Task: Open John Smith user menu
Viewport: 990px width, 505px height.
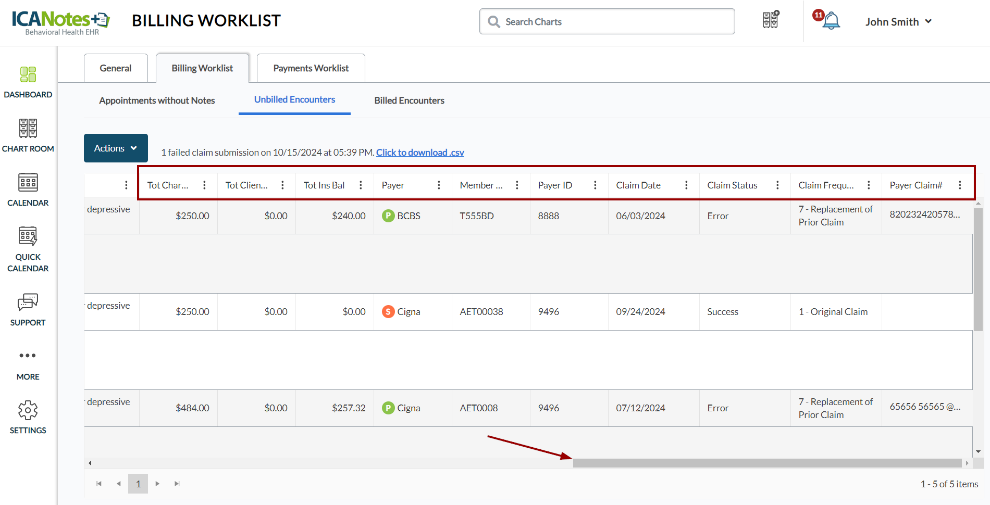Action: coord(898,22)
